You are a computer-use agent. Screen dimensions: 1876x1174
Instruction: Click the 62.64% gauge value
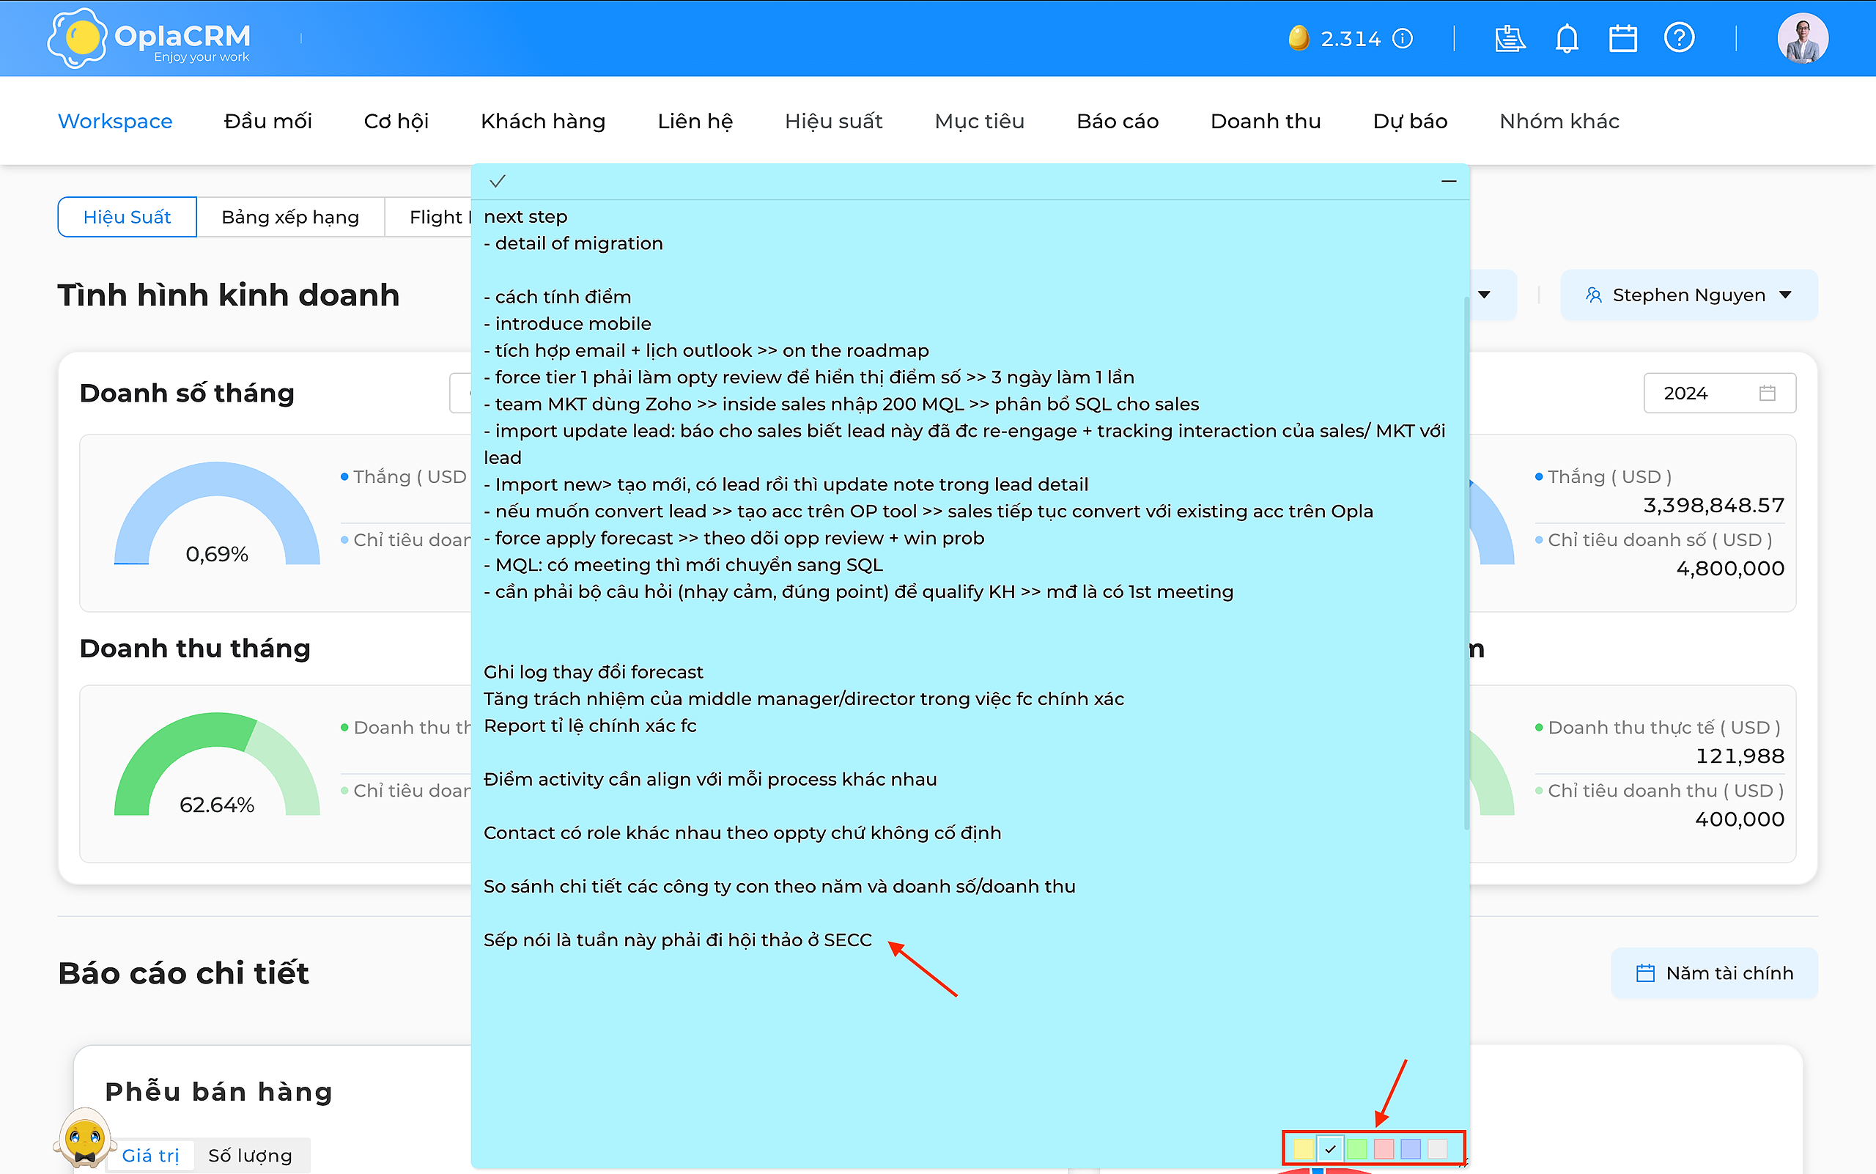pos(217,805)
